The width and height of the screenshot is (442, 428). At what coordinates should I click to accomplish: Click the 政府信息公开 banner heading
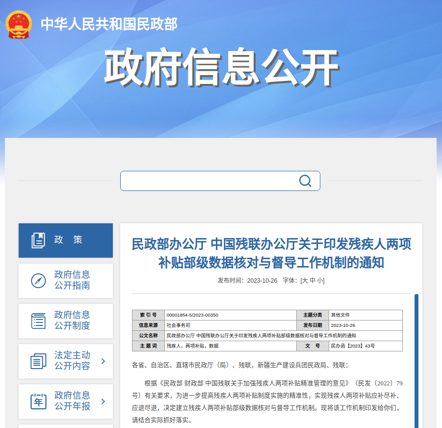[221, 67]
